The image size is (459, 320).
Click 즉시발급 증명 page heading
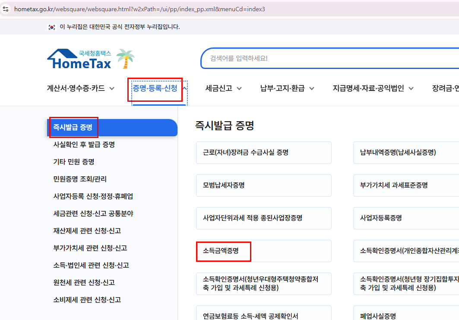(225, 125)
